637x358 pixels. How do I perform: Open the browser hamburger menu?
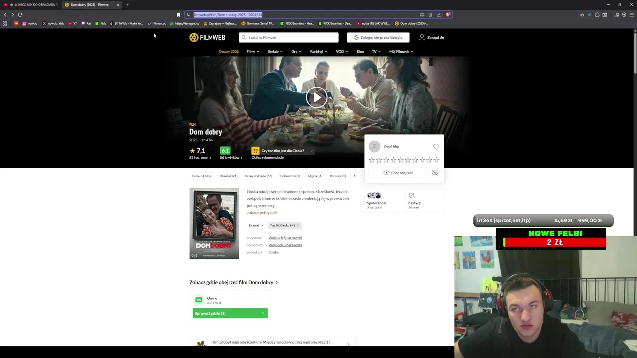632,15
